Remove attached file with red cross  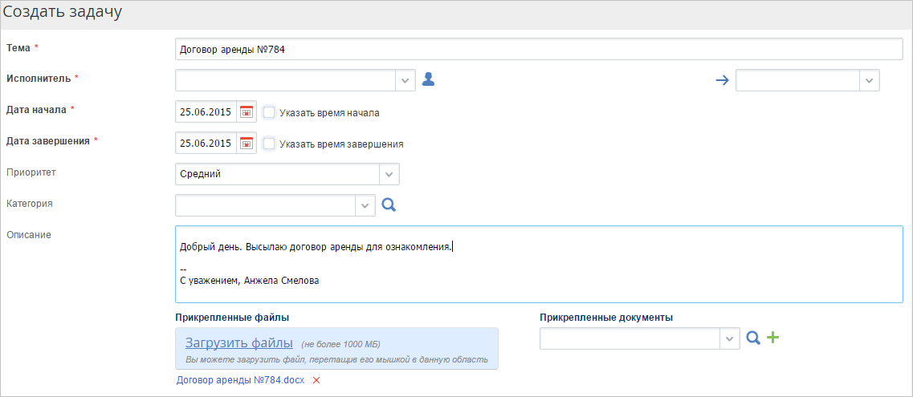tap(316, 380)
